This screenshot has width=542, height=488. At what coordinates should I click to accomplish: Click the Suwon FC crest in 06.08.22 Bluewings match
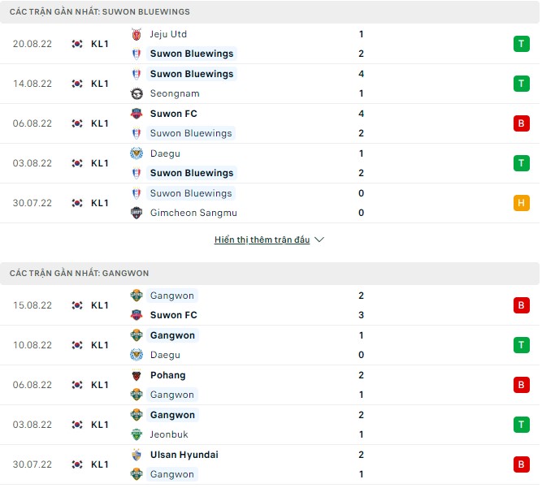tap(137, 114)
